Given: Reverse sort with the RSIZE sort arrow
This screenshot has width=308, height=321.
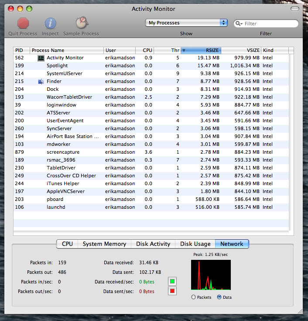Looking at the screenshot, I should click(184, 50).
